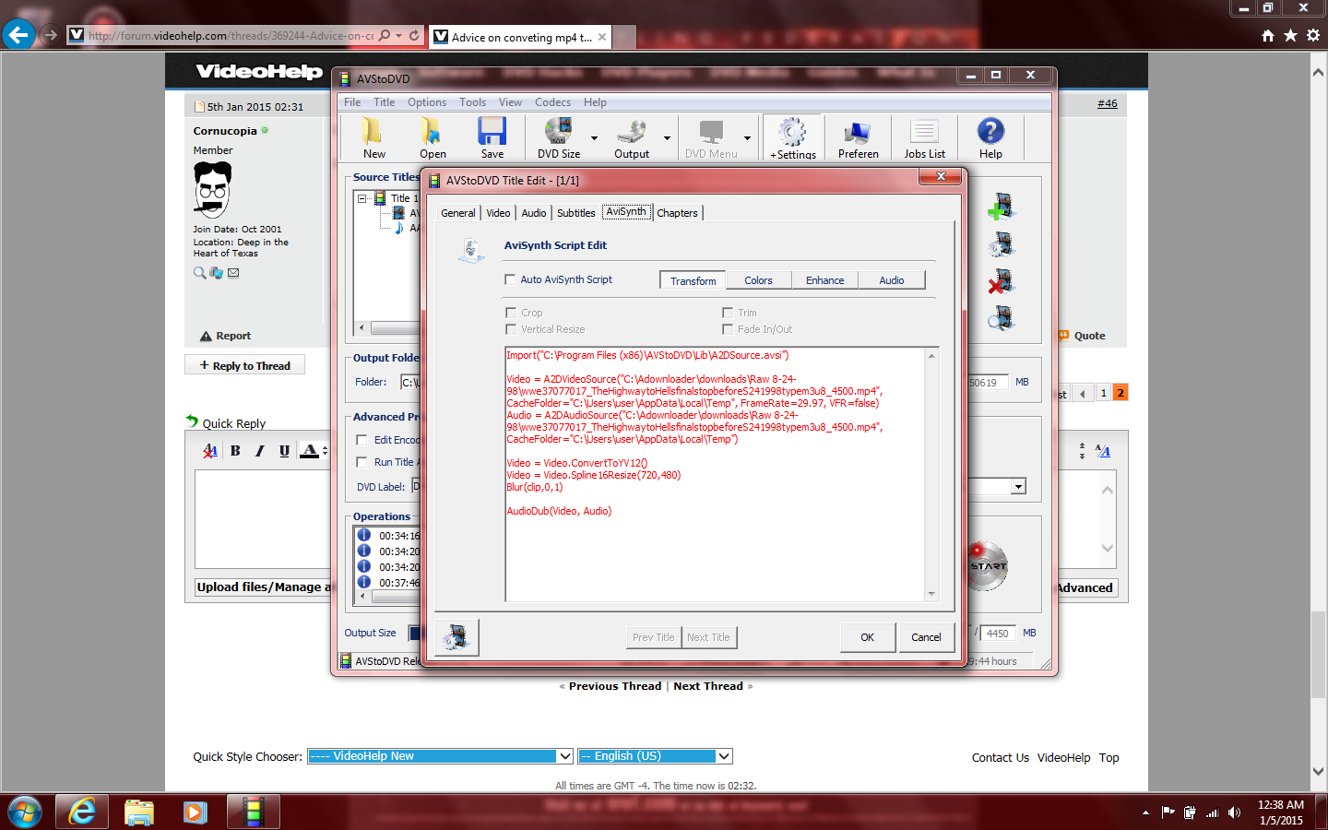Viewport: 1328px width, 830px height.
Task: Click the preview button in Title Edit dialog
Action: pos(456,637)
